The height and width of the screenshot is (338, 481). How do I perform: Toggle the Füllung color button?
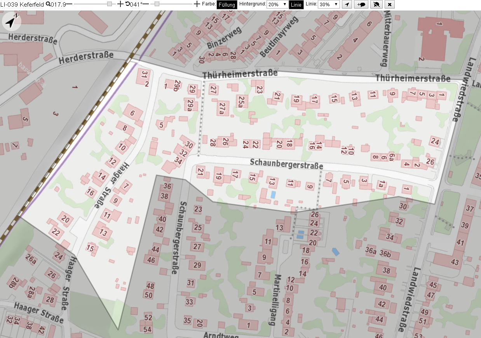pos(227,4)
